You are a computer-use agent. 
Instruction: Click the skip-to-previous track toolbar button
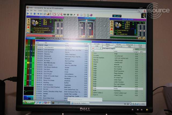pyautogui.click(x=38, y=14)
